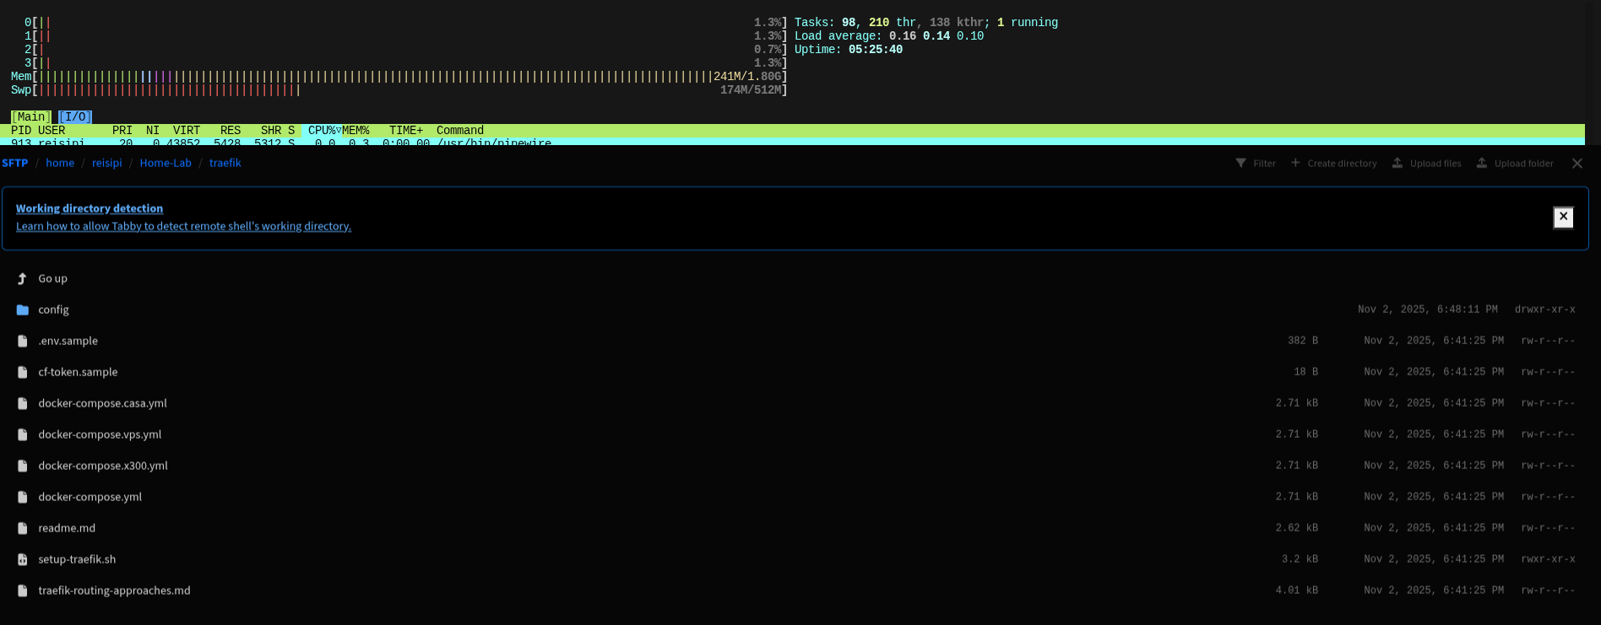Open the Learn how to allow Tabby link
The image size is (1601, 625).
(x=183, y=226)
